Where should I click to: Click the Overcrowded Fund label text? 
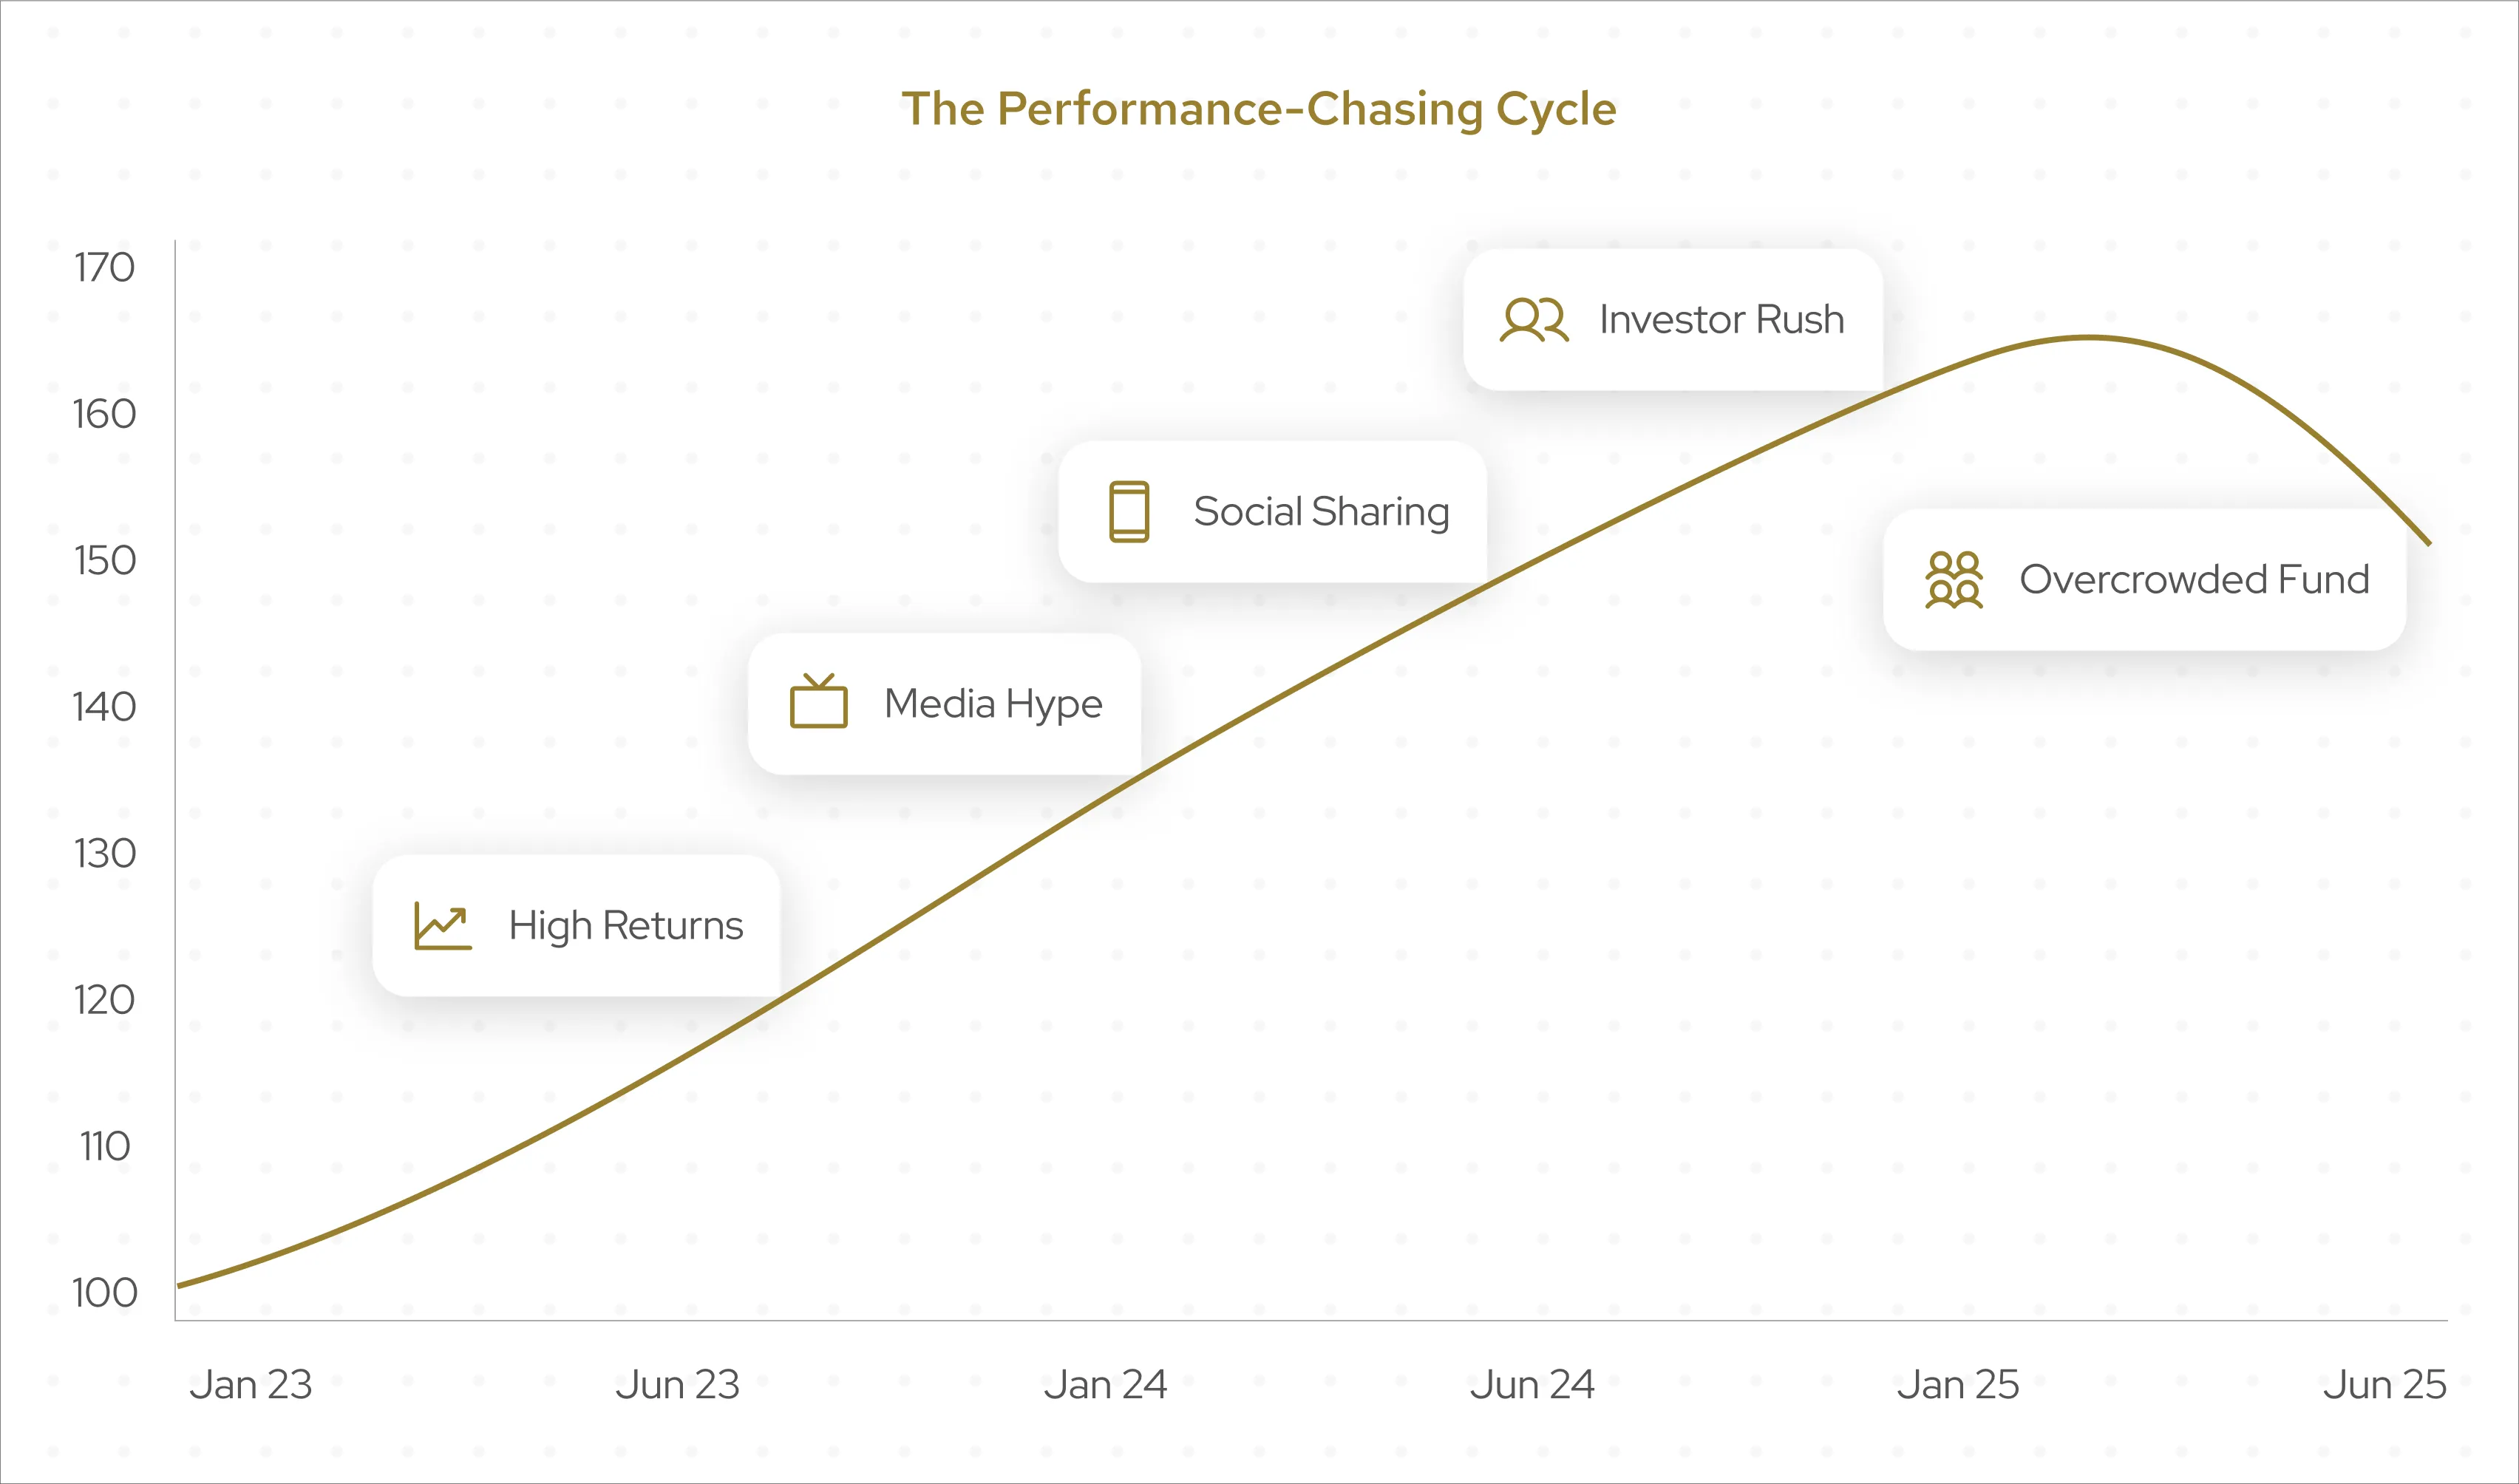[x=2194, y=580]
